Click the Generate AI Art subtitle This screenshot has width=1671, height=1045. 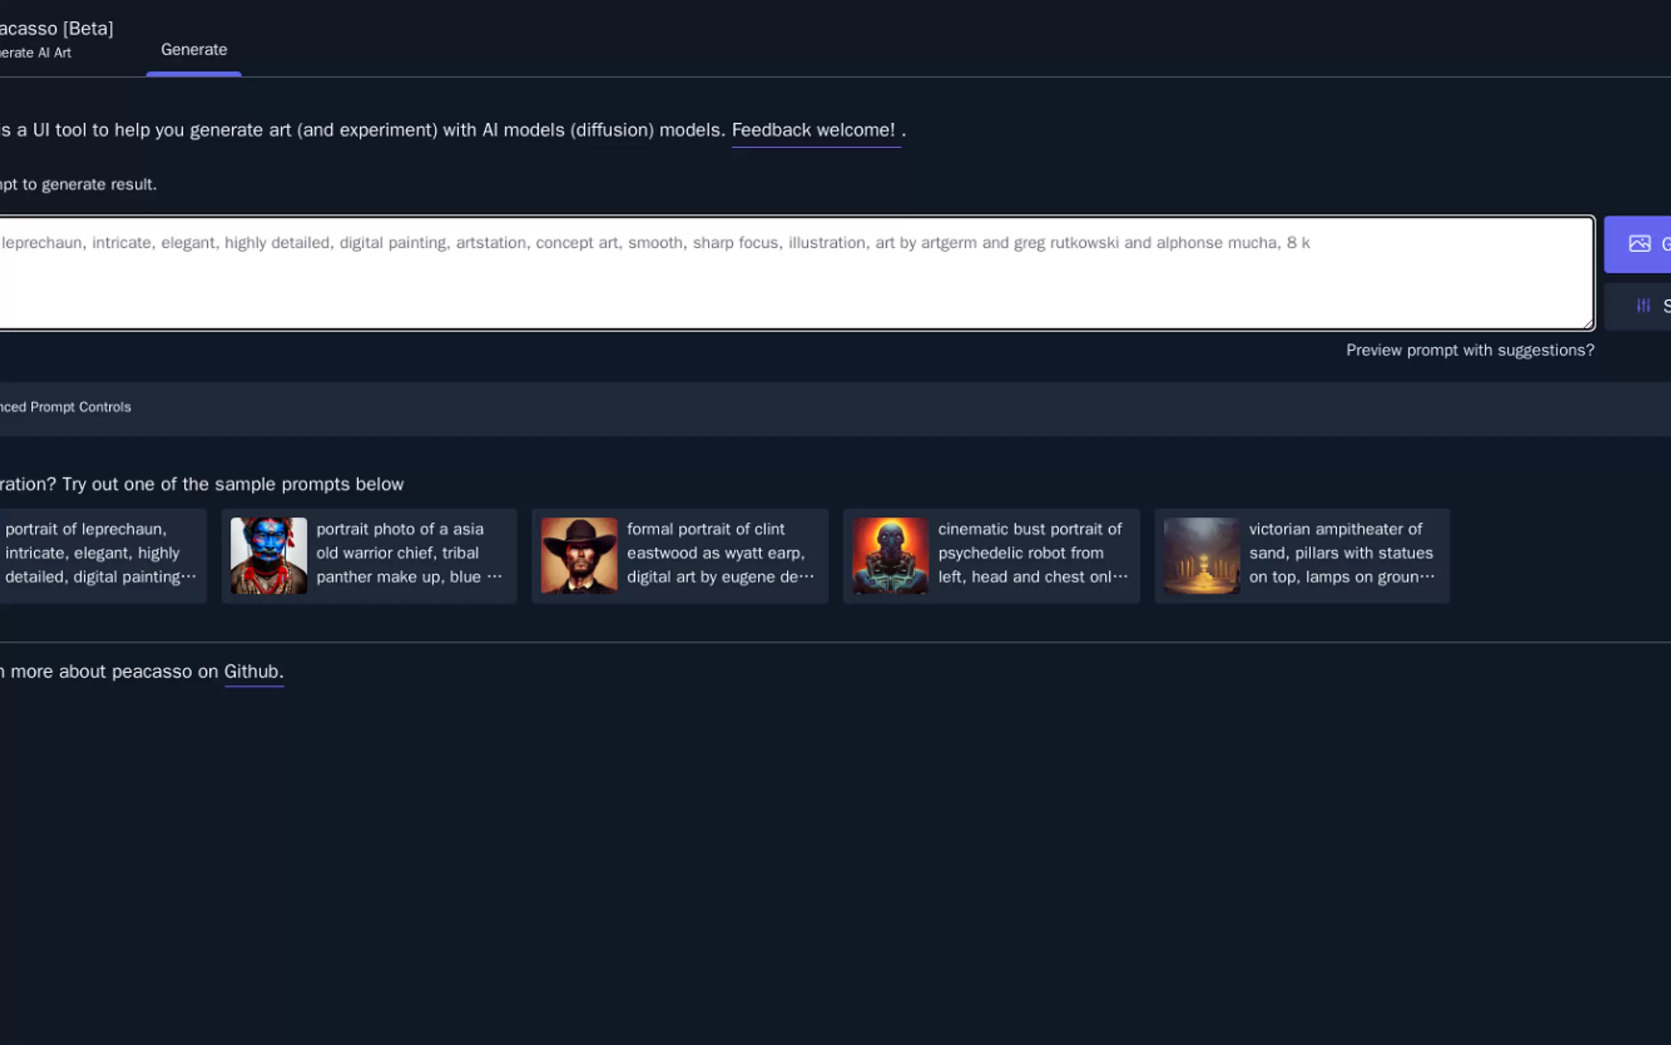(35, 53)
